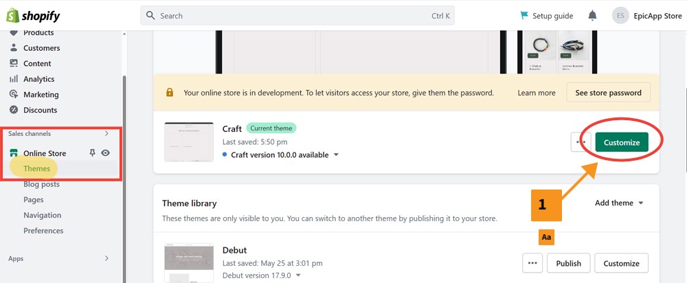Image resolution: width=687 pixels, height=283 pixels.
Task: Click the search magnifier icon
Action: point(150,16)
